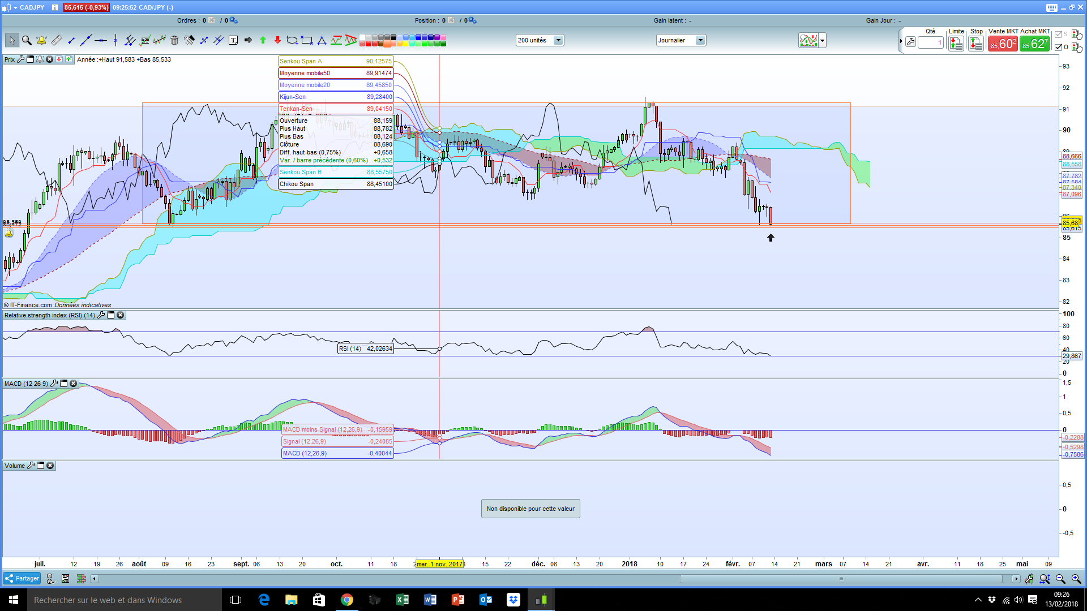Image resolution: width=1087 pixels, height=611 pixels.
Task: Toggle the O checkbox
Action: point(1058,47)
